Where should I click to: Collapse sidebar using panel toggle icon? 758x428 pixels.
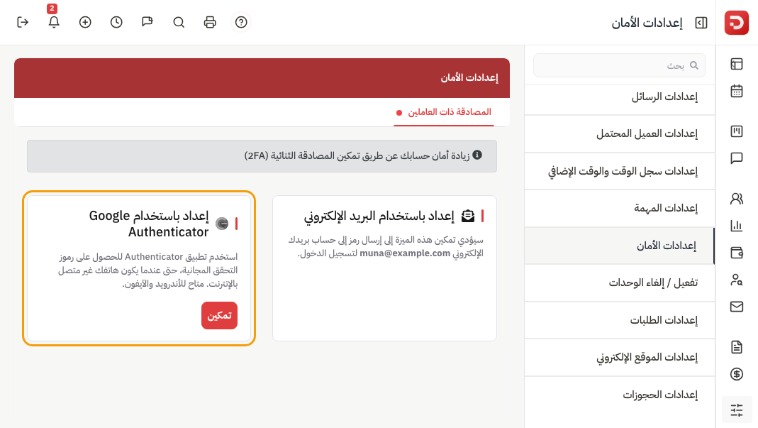pyautogui.click(x=701, y=23)
